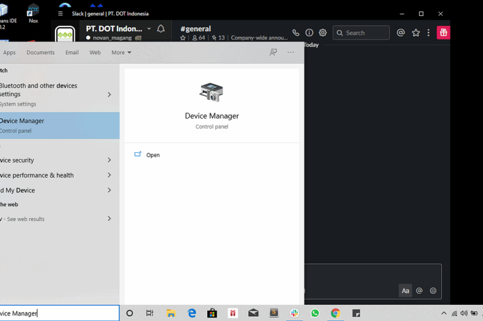Open Nox desktop shortcut

click(33, 13)
